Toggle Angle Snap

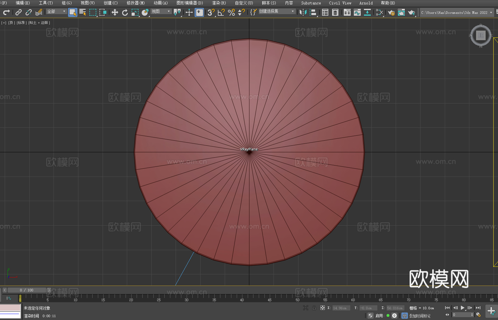pyautogui.click(x=221, y=12)
